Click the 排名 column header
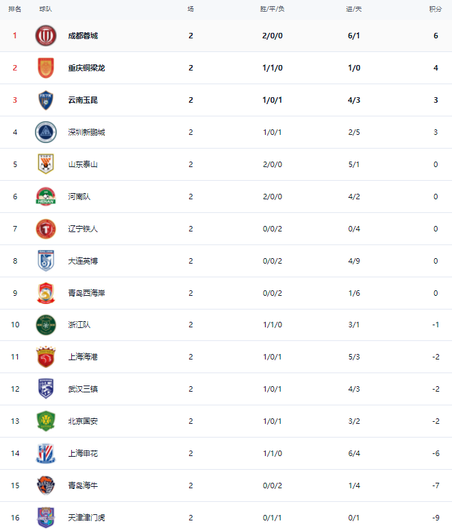The height and width of the screenshot is (530, 452). [x=14, y=9]
